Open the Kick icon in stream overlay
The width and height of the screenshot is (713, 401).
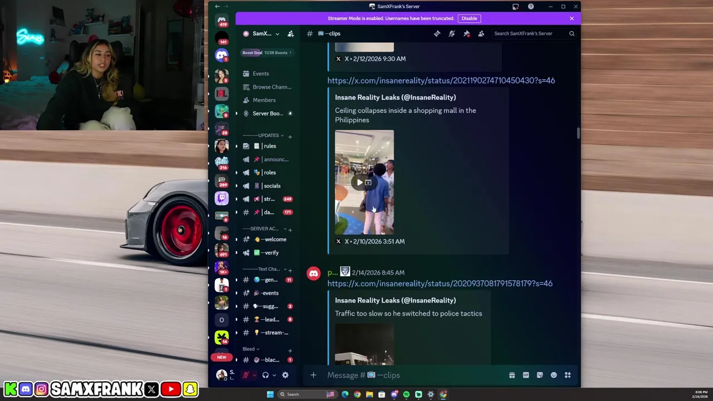[10, 389]
